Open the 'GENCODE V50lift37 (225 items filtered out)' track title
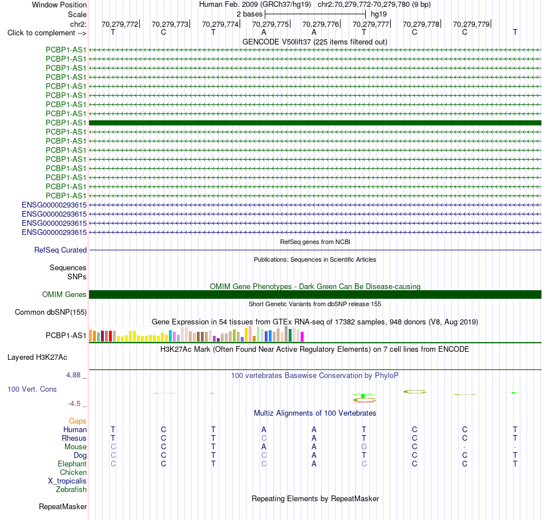This screenshot has width=542, height=520. pos(315,42)
